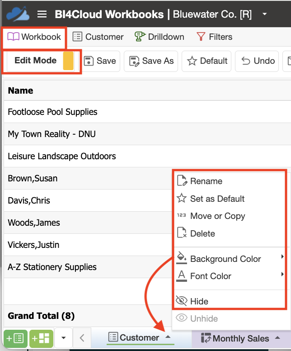The width and height of the screenshot is (291, 351).
Task: Click the partially visible button after Undo
Action: point(287,61)
